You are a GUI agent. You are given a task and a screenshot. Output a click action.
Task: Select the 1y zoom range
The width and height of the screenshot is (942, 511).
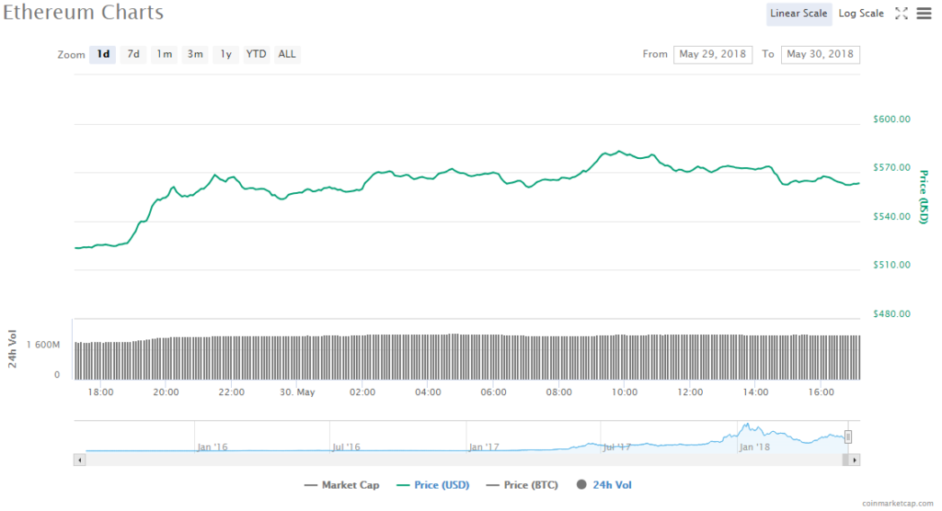pos(225,54)
